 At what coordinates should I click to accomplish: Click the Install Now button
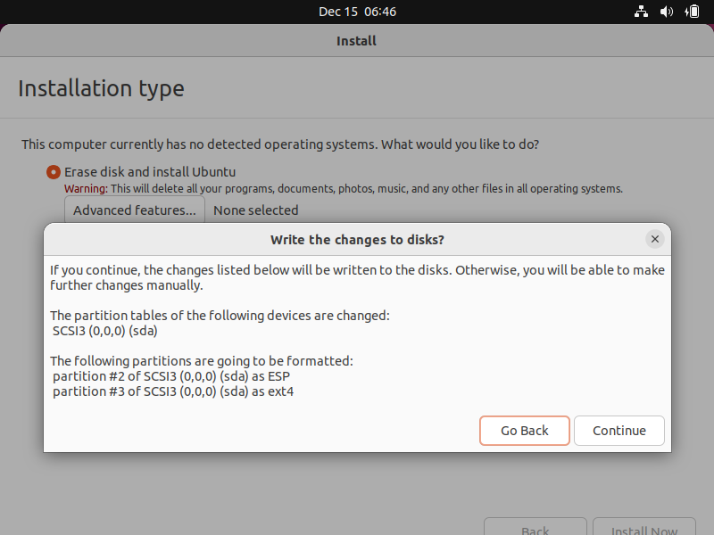coord(643,528)
